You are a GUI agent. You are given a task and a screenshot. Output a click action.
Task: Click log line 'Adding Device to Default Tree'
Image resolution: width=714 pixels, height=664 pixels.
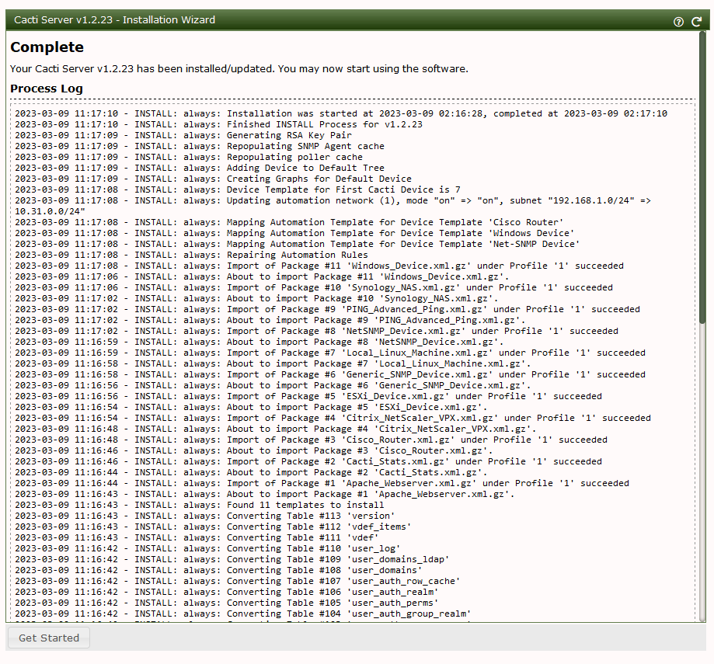pos(200,169)
